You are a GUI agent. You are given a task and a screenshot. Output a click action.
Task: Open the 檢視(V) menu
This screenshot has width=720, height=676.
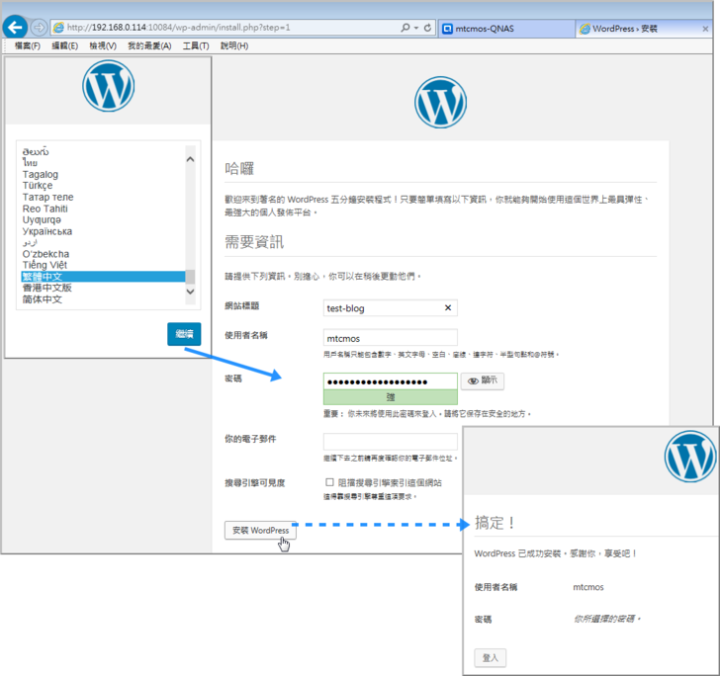[103, 45]
